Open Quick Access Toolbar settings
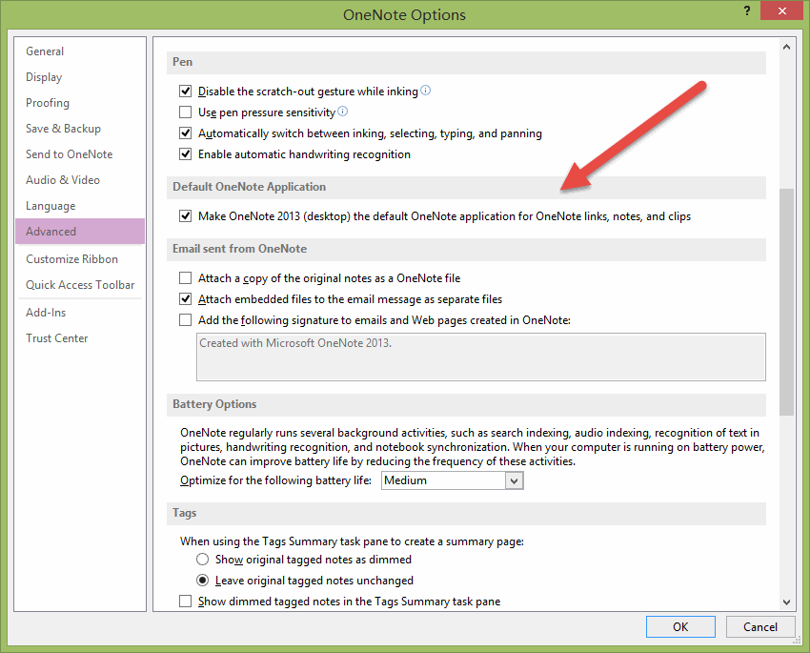The height and width of the screenshot is (653, 810). pyautogui.click(x=80, y=285)
